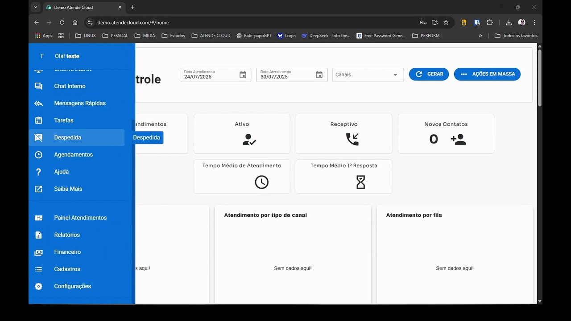Click the Configurações gear icon
The width and height of the screenshot is (571, 321).
point(39,286)
